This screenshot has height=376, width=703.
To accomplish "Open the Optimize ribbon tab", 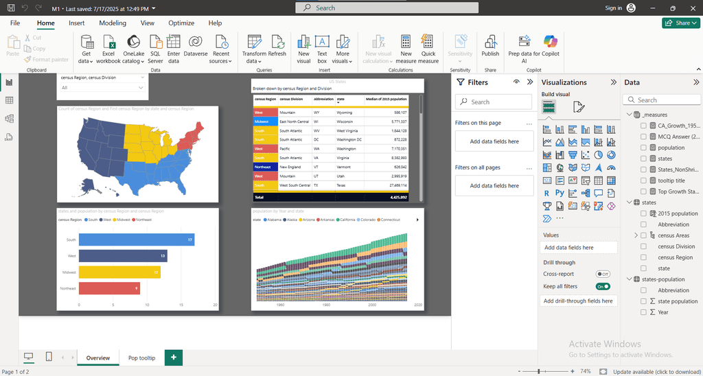I will (x=181, y=23).
